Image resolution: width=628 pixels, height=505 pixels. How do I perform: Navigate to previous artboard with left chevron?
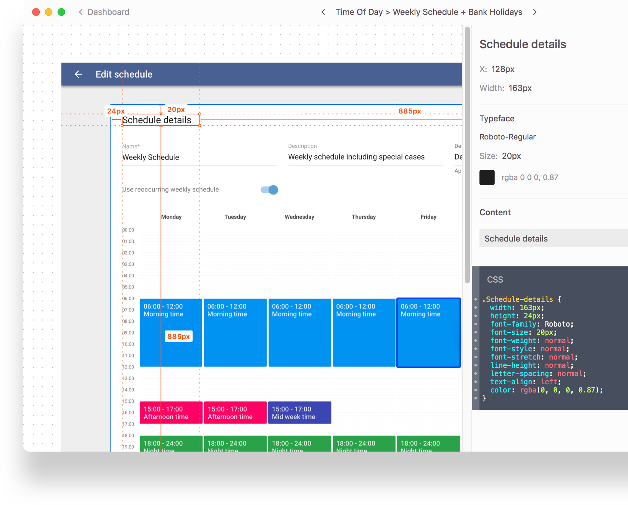tap(323, 12)
